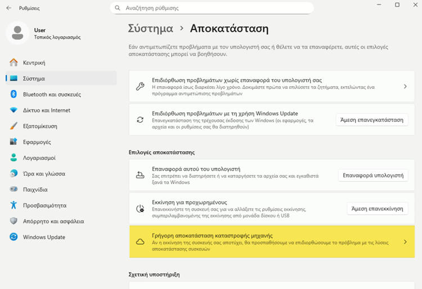The image size is (422, 289).
Task: Click the back arrow in Ρυθμίσεις
Action: pos(9,8)
